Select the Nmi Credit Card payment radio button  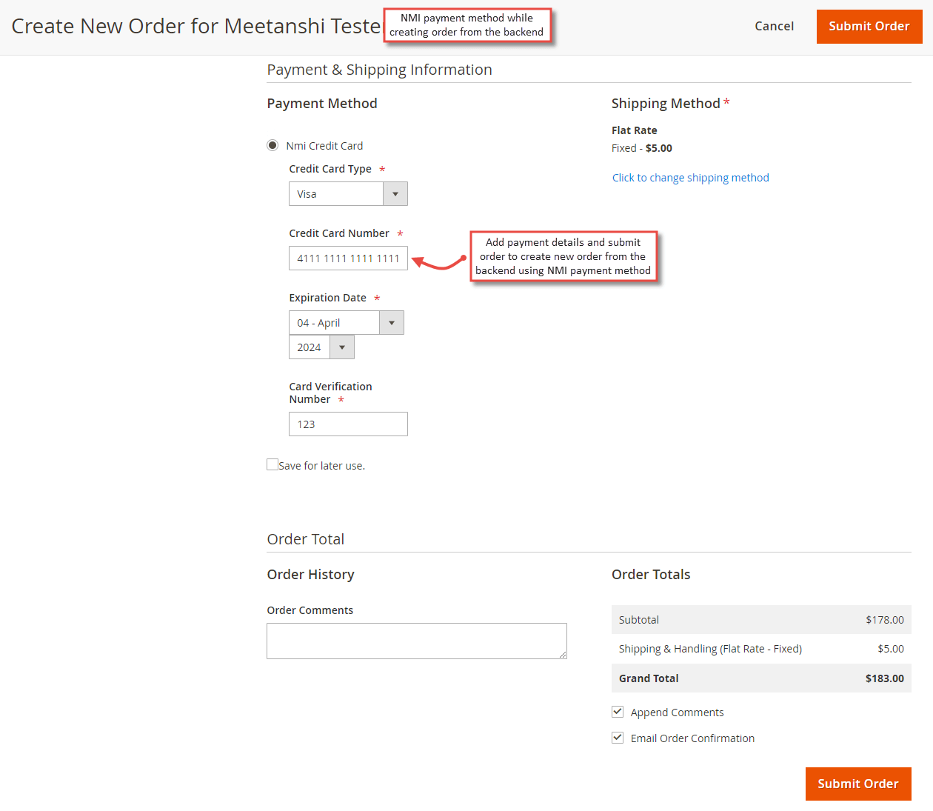click(x=272, y=144)
